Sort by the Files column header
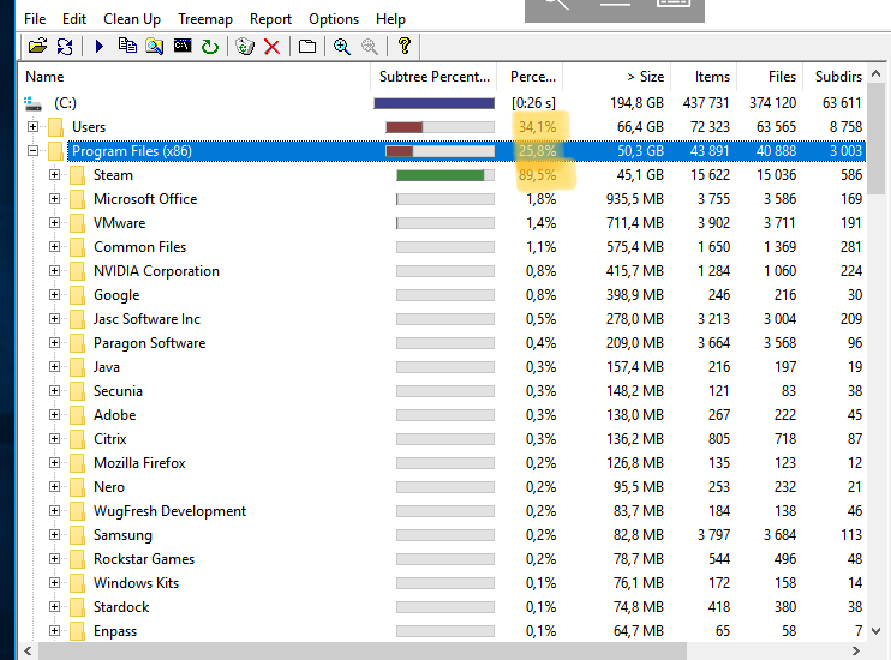This screenshot has height=660, width=891. [770, 77]
